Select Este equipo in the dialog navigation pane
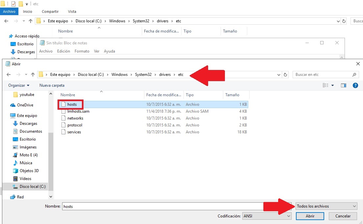This screenshot has width=363, height=224. (24, 115)
